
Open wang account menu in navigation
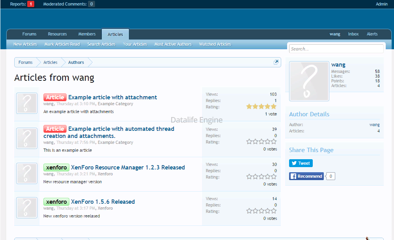[335, 34]
